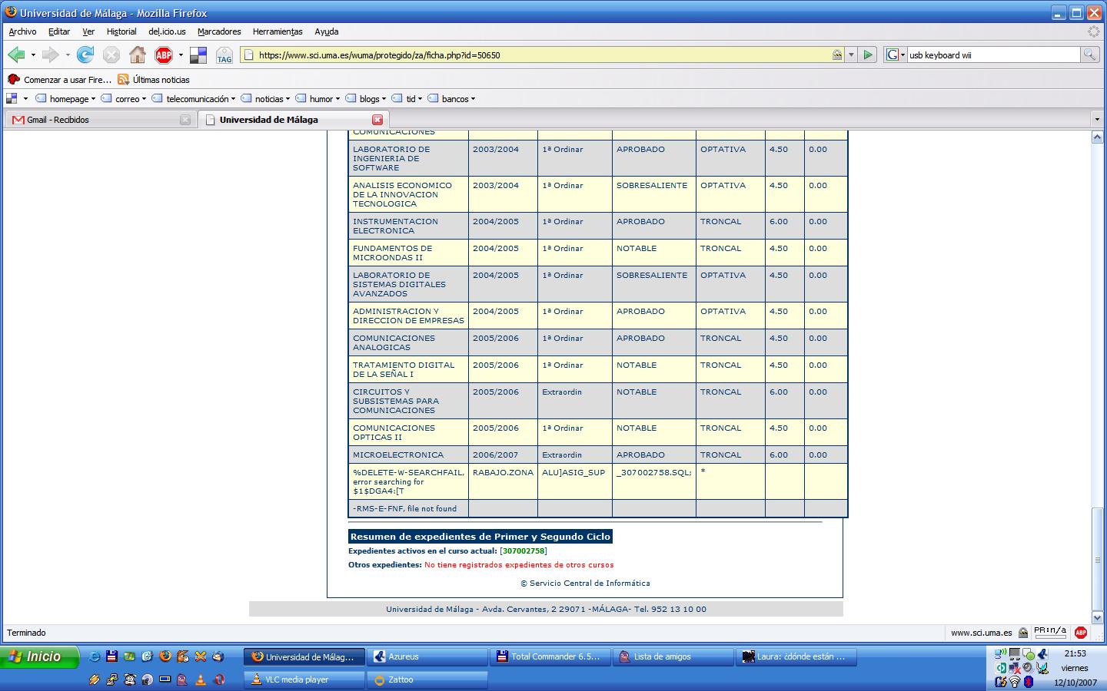Image resolution: width=1107 pixels, height=691 pixels.
Task: Click the Google search input field
Action: point(992,55)
